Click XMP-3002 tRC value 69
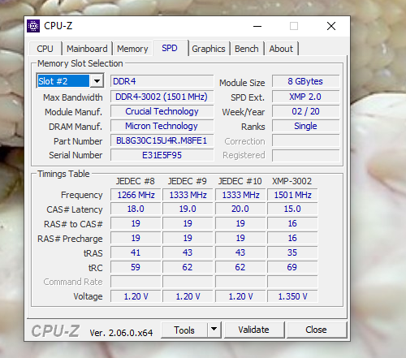The width and height of the screenshot is (406, 358). click(292, 267)
